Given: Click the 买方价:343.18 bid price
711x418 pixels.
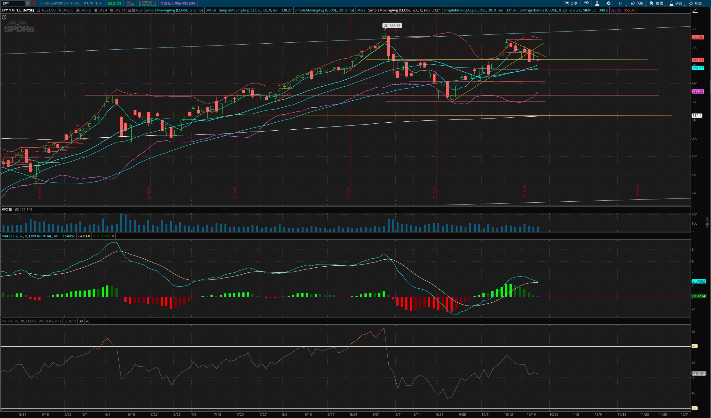Looking at the screenshot, I should pyautogui.click(x=147, y=2).
